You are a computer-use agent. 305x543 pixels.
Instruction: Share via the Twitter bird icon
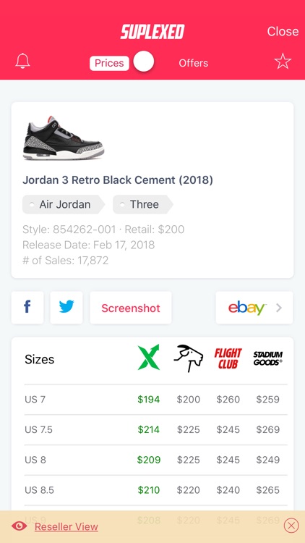coord(66,308)
